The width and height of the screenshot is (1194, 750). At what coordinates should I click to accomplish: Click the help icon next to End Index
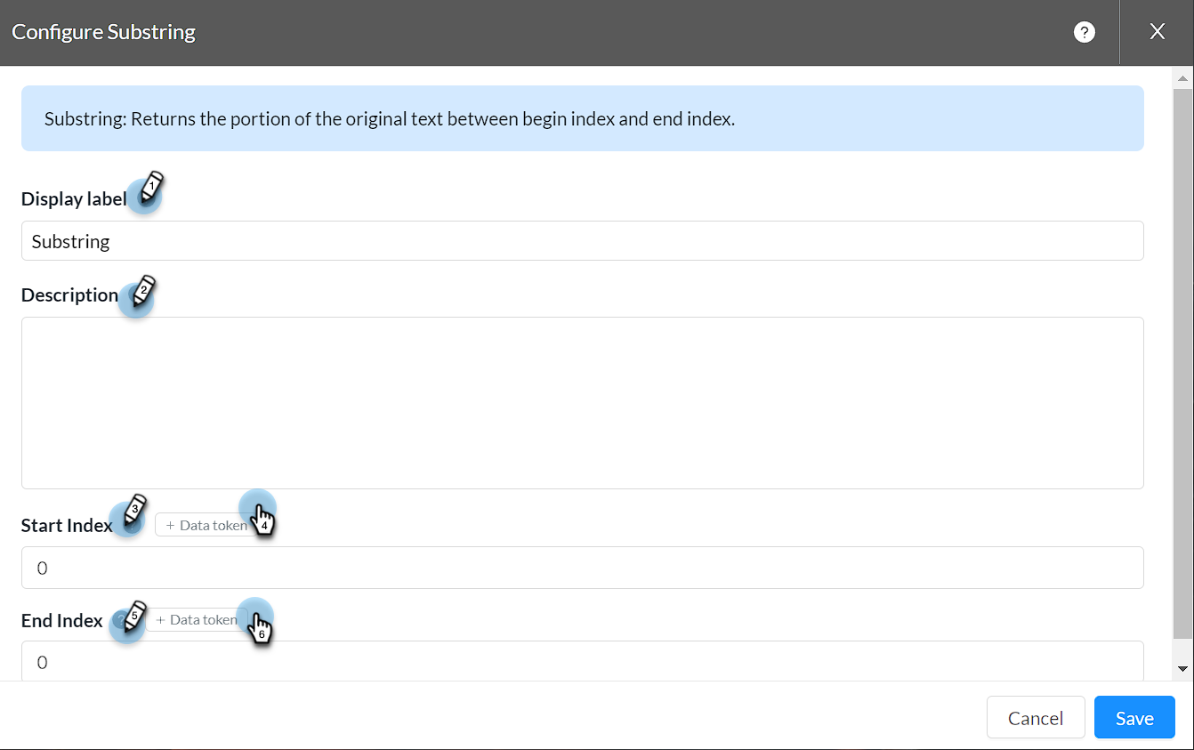point(122,620)
